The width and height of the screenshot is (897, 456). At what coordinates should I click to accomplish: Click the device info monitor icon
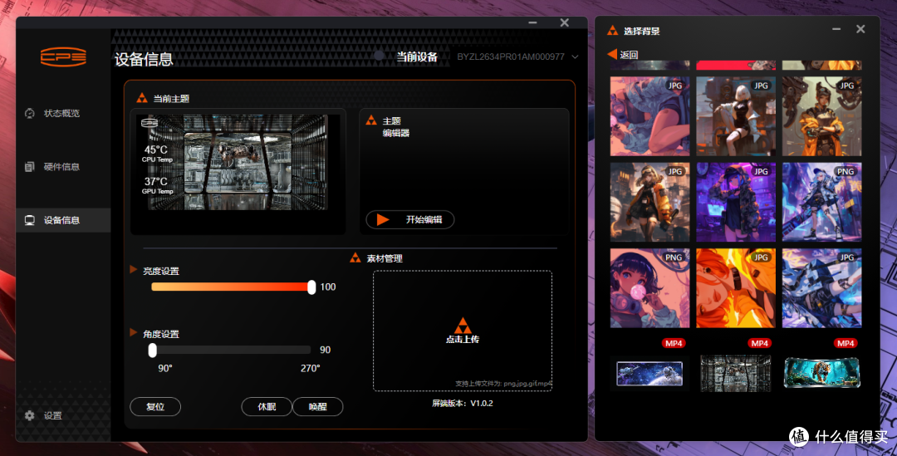coord(30,220)
